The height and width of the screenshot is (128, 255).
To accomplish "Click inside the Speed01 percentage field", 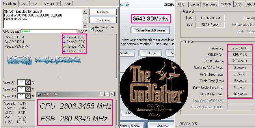I will coord(21,82).
